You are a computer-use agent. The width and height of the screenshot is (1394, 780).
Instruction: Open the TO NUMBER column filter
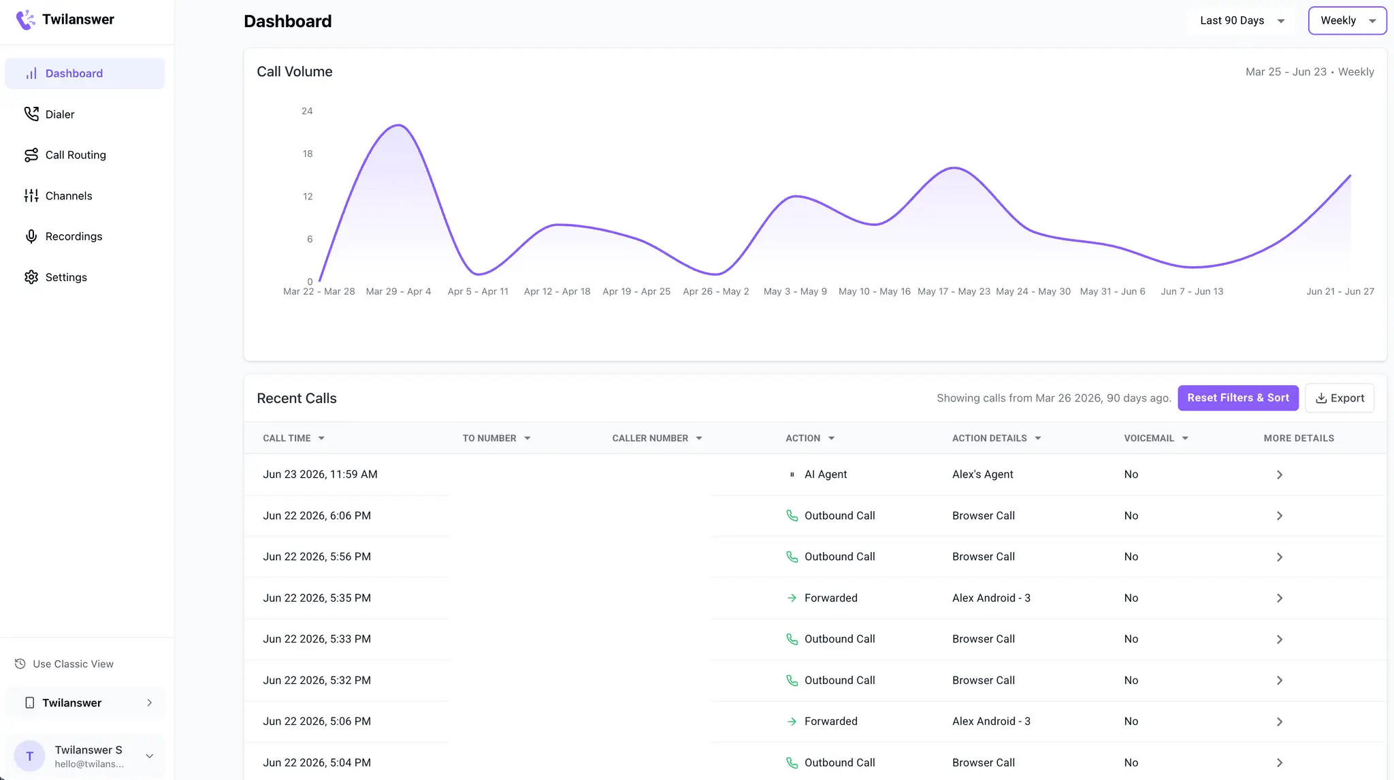[528, 438]
